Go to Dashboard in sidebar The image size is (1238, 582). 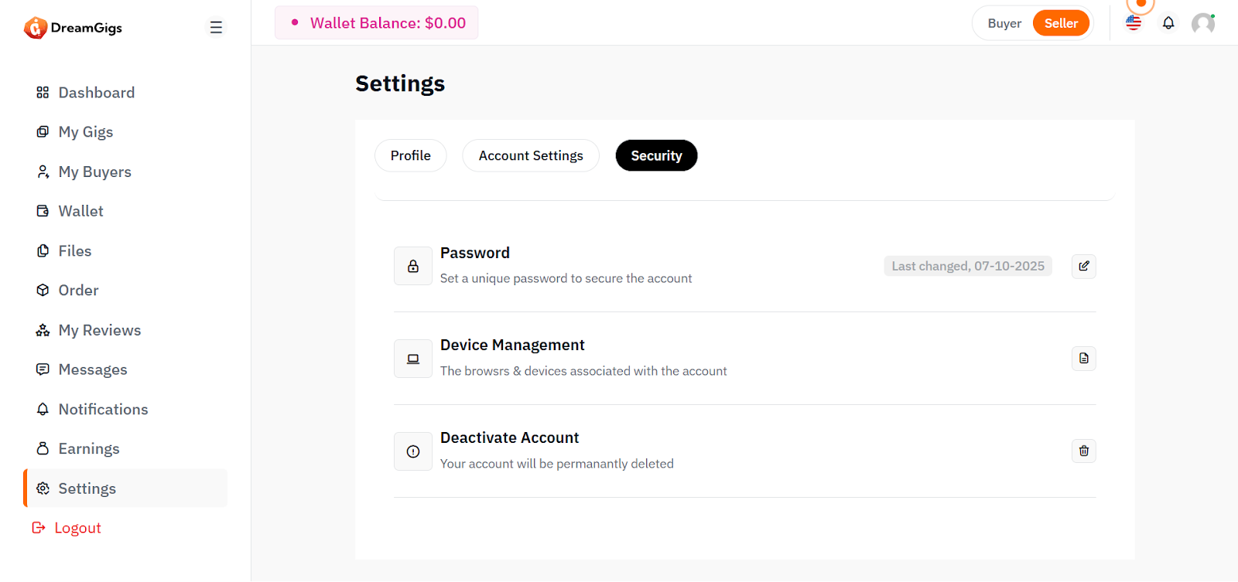96,93
